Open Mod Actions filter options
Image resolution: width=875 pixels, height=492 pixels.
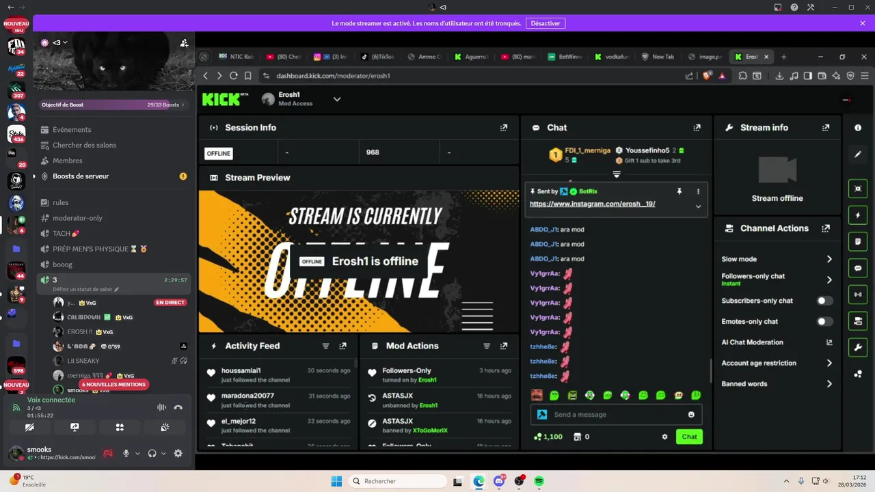pyautogui.click(x=487, y=346)
